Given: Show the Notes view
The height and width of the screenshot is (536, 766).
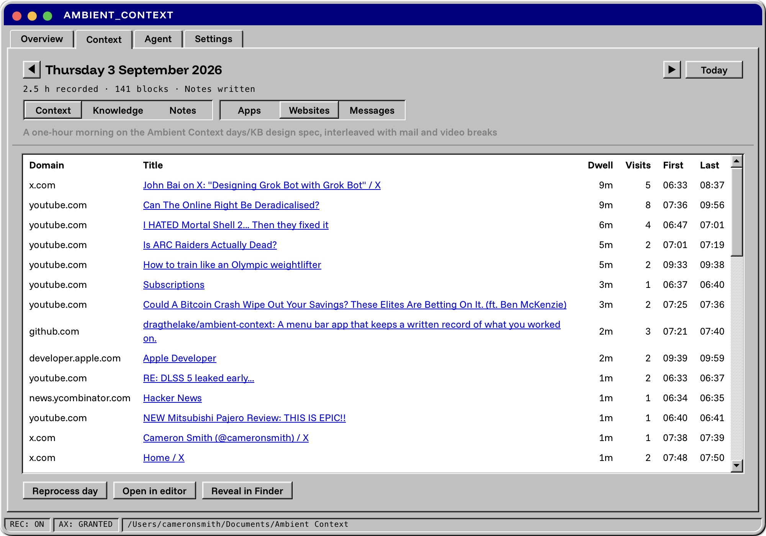Looking at the screenshot, I should [x=183, y=110].
